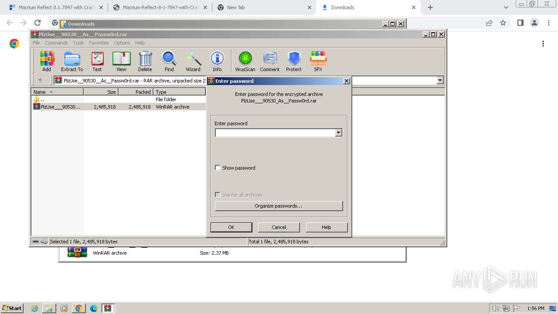The height and width of the screenshot is (314, 558).
Task: Launch the Wizard tool
Action: 193,61
